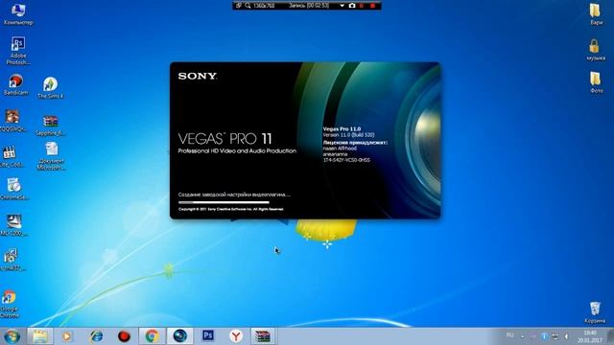Open the volume speaker tray icon
The width and height of the screenshot is (614, 345).
[566, 336]
